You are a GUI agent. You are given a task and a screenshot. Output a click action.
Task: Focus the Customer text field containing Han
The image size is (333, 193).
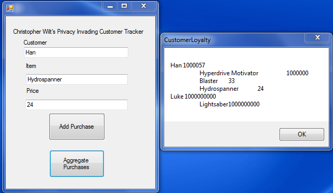click(76, 52)
